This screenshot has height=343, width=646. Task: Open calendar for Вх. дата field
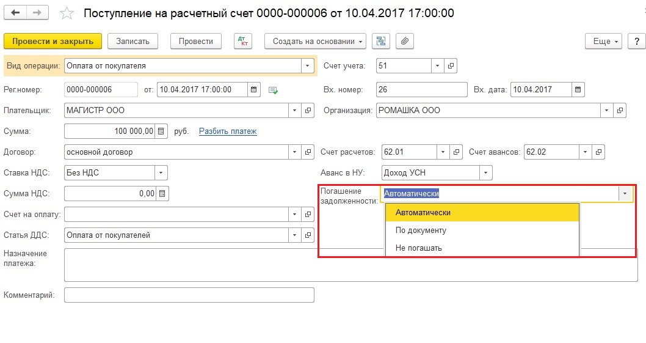pyautogui.click(x=578, y=89)
